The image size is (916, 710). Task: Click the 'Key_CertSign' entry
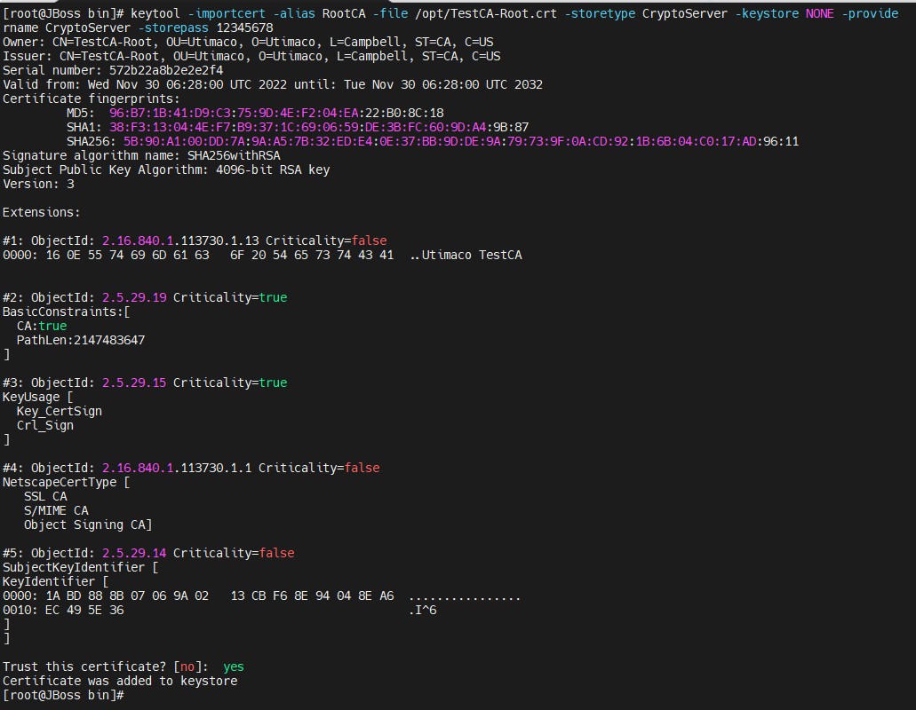[60, 411]
